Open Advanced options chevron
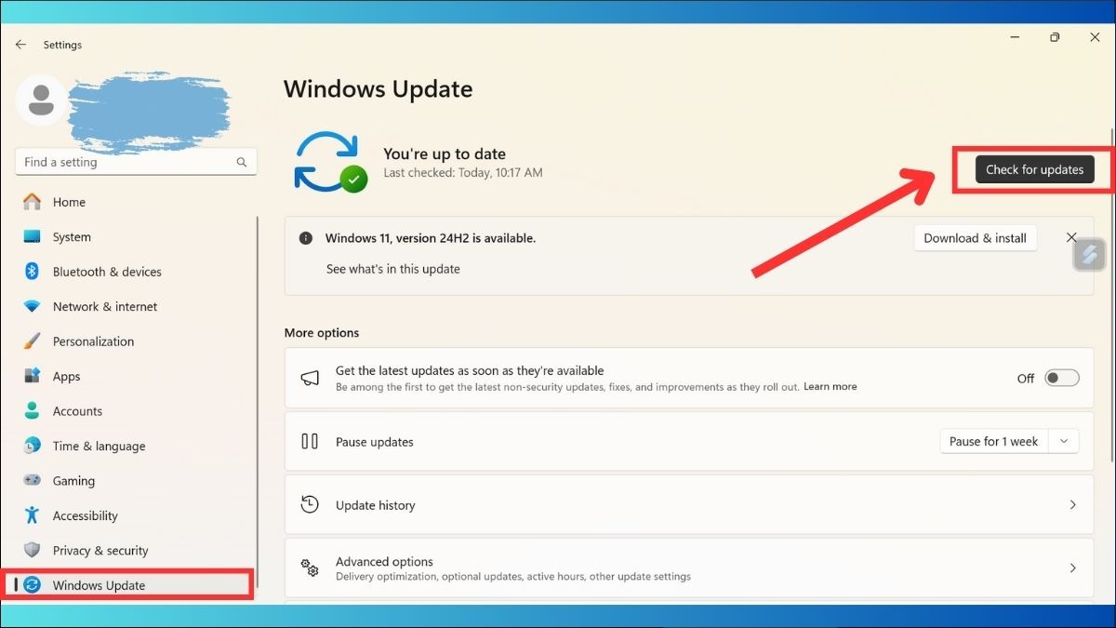Screen dimensions: 1116x628 (1072, 568)
